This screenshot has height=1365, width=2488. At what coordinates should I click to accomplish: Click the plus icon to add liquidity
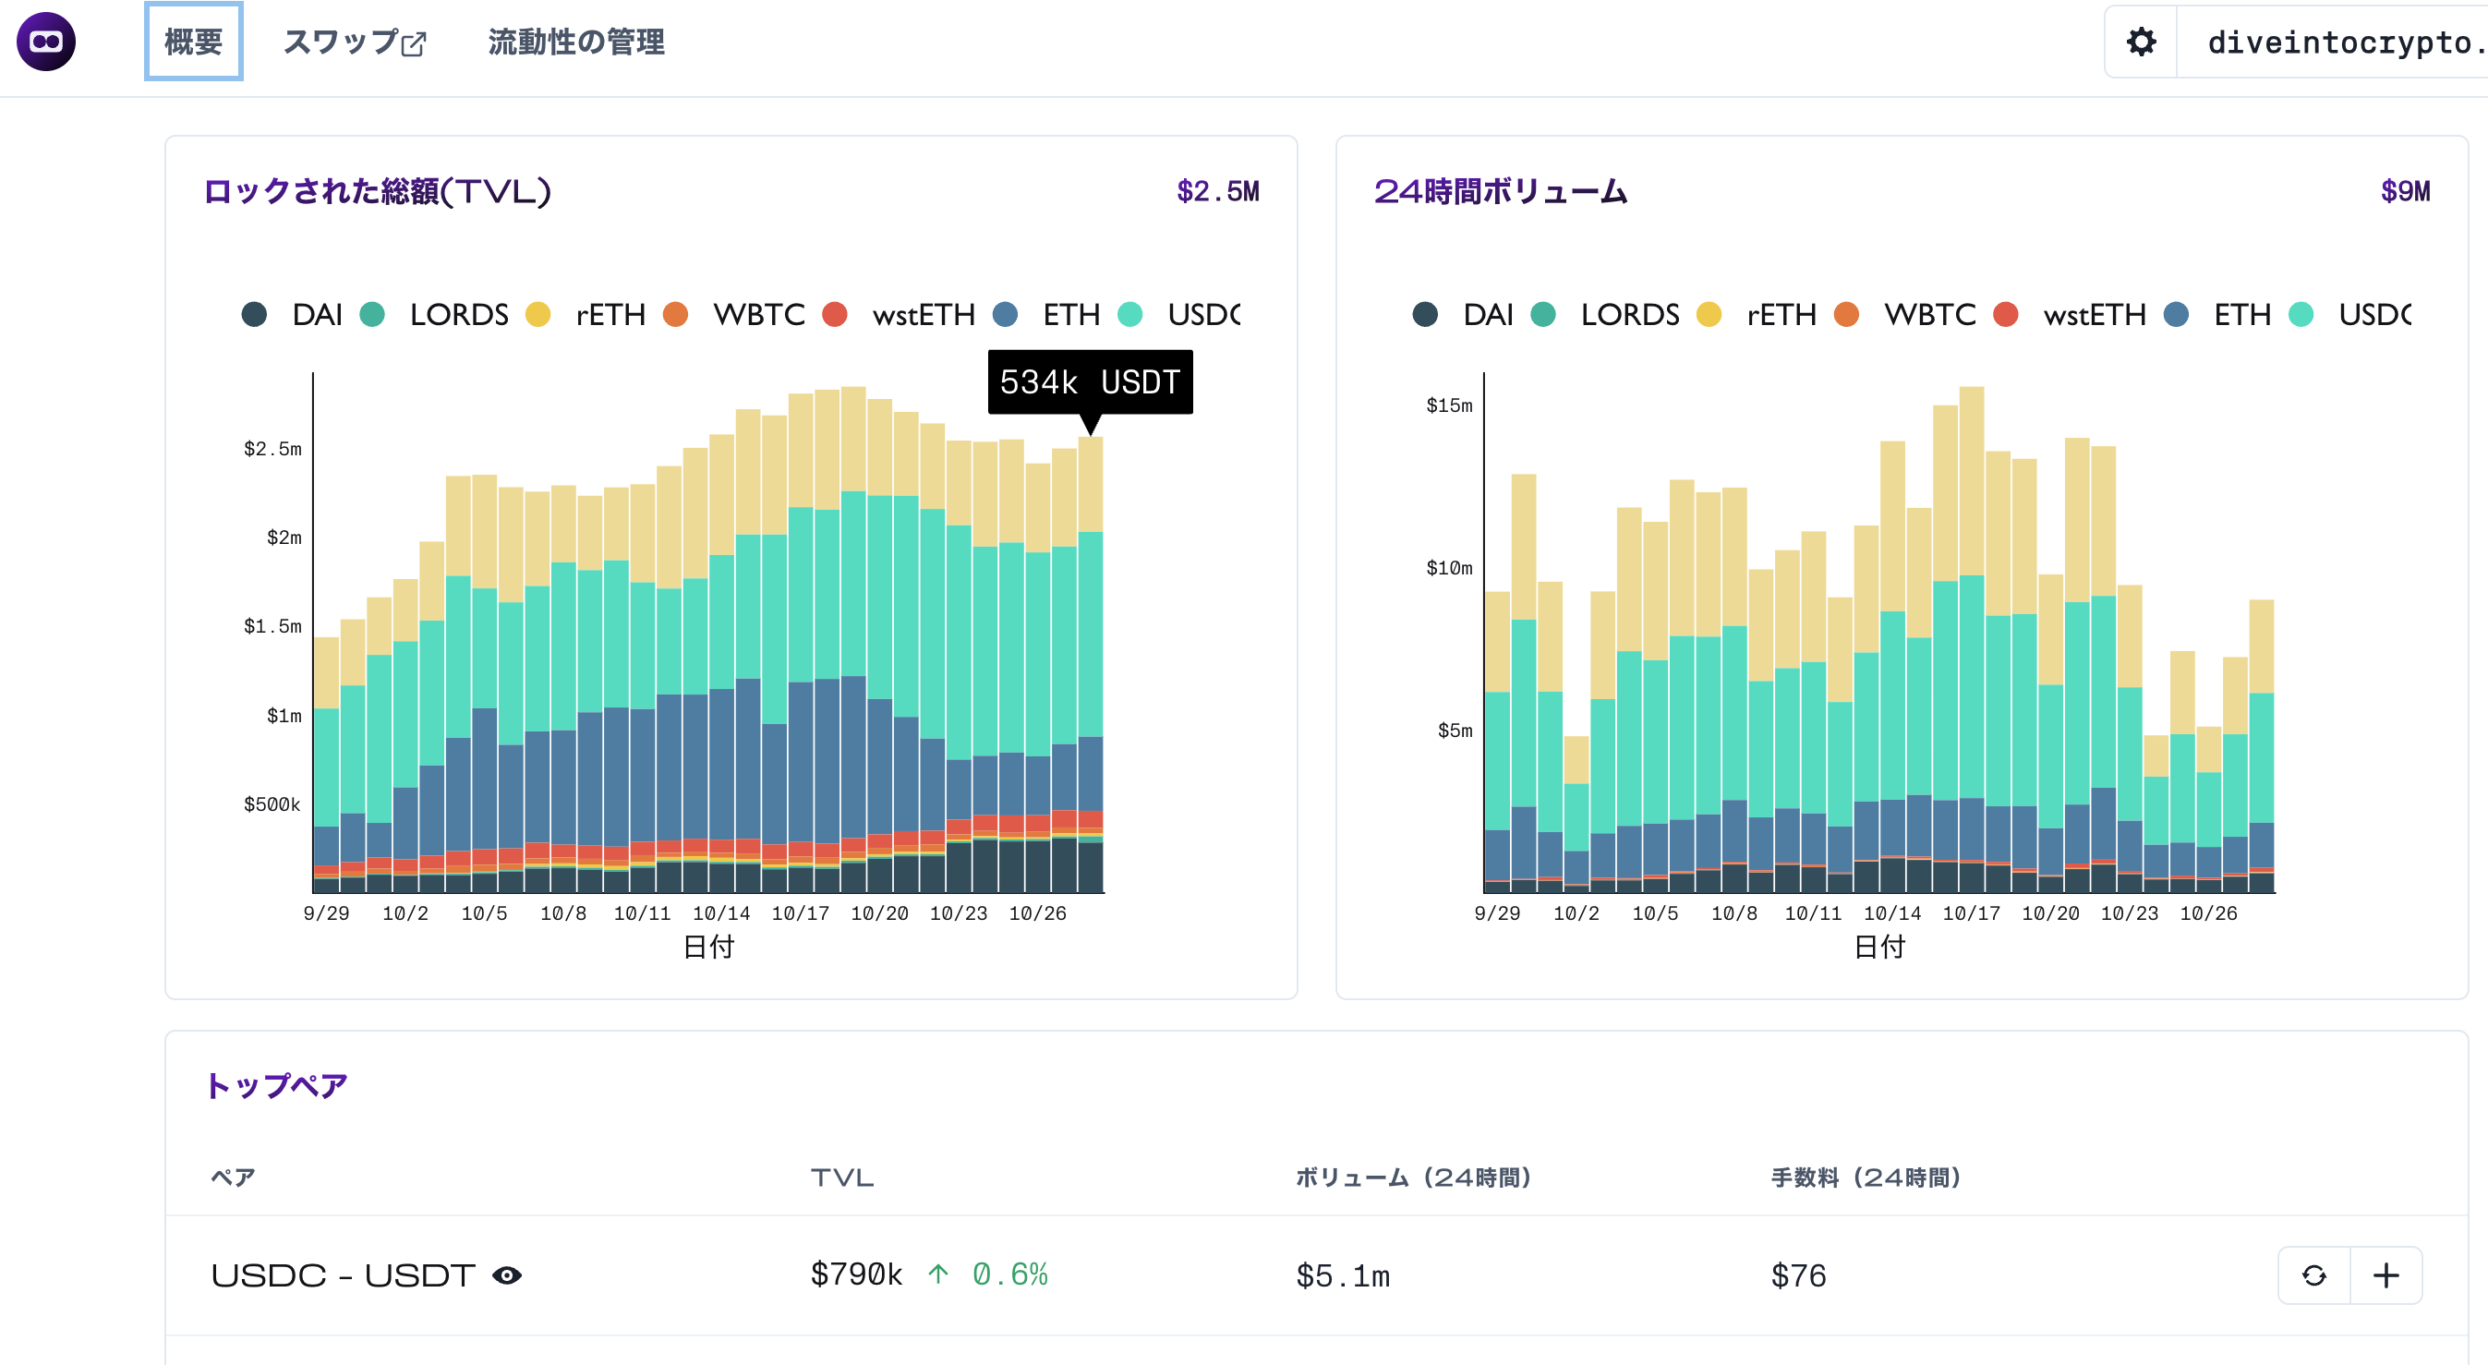pos(2385,1275)
